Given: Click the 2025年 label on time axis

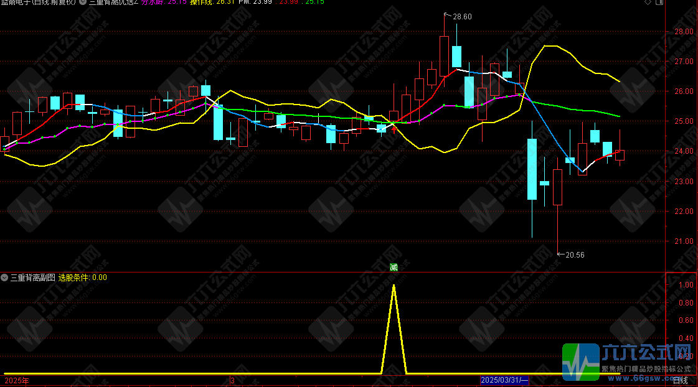Looking at the screenshot, I should pos(16,380).
